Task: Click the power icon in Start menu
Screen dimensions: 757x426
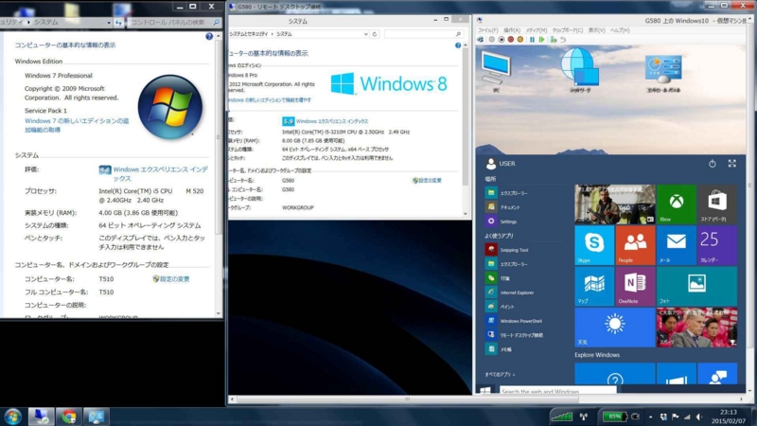Action: (713, 164)
